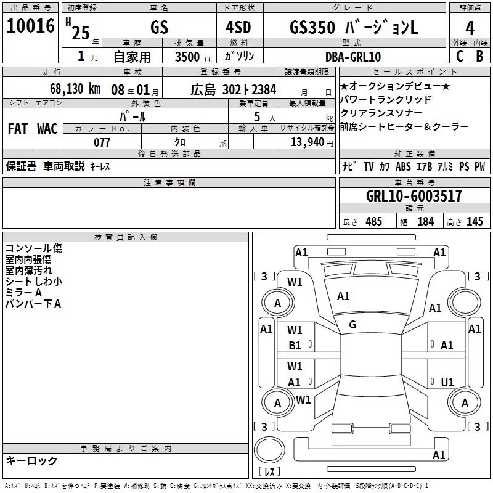Click the 保証書 item
Screen dimensions: 493x493
pos(21,166)
